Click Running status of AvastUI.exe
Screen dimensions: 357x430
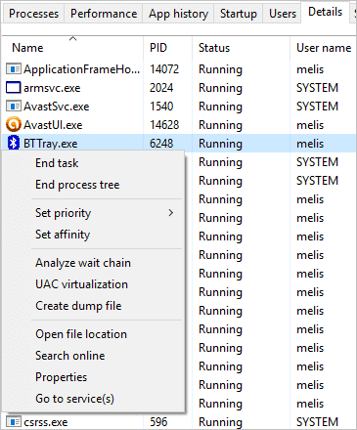tap(220, 125)
